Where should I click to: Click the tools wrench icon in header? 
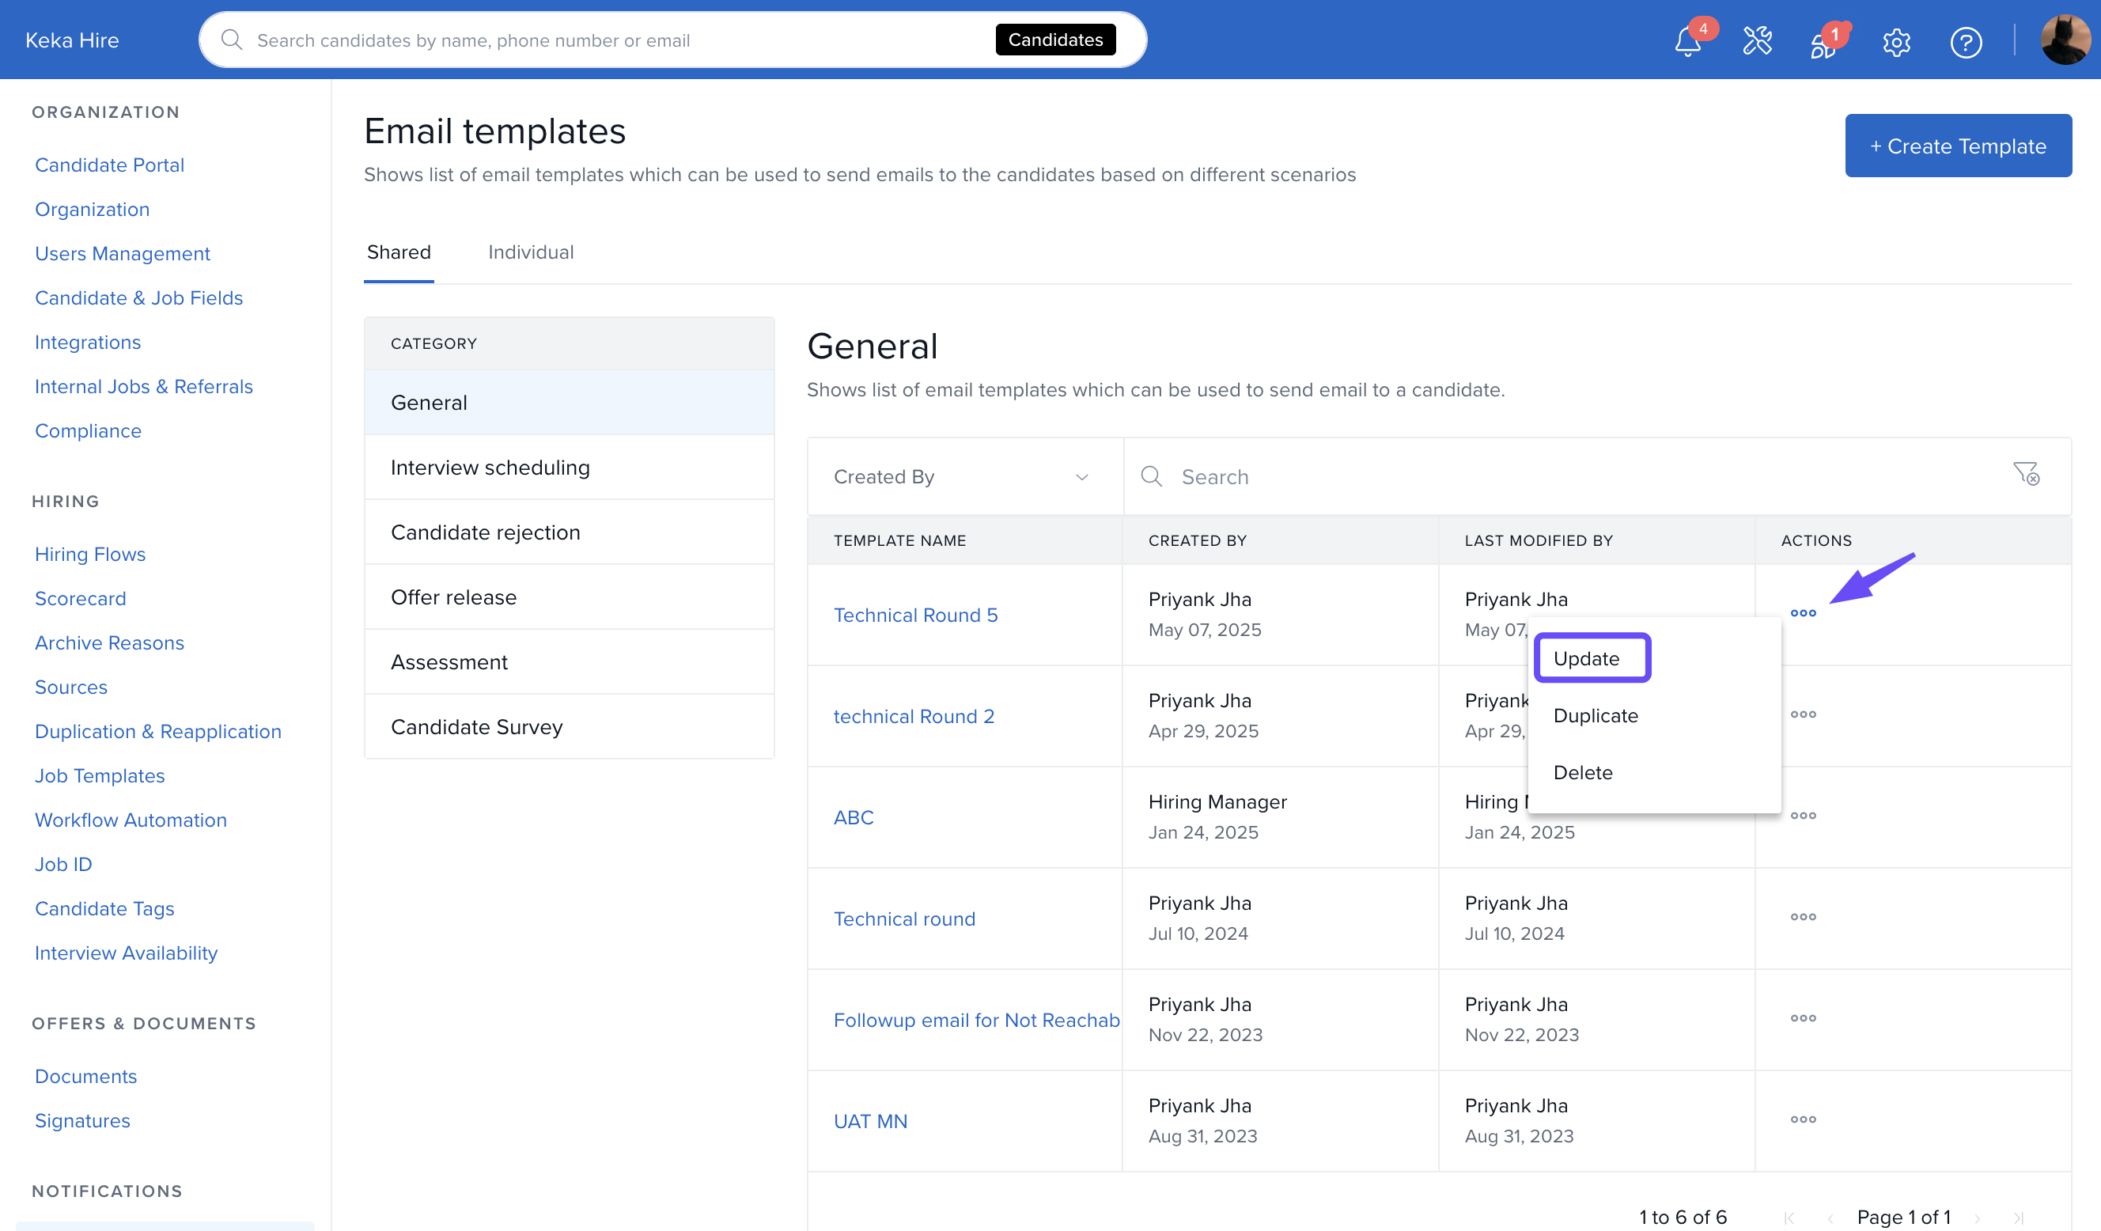click(x=1758, y=41)
